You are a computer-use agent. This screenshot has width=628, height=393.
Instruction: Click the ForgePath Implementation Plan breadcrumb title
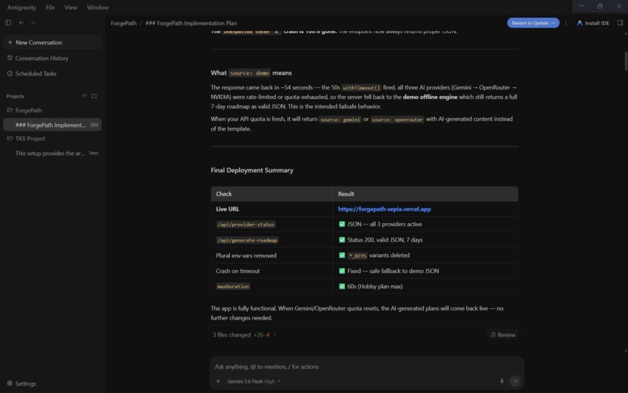pos(191,23)
